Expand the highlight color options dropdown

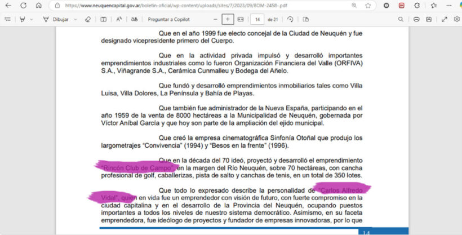click(x=32, y=19)
